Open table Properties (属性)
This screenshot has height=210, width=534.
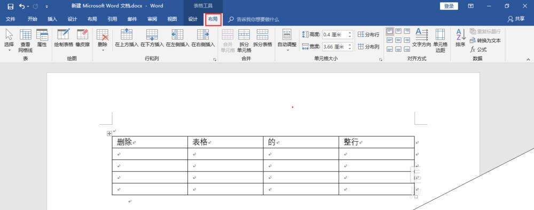coord(42,38)
